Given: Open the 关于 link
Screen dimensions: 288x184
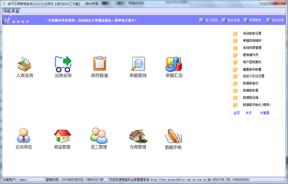Looking at the screenshot, I should 249,113.
